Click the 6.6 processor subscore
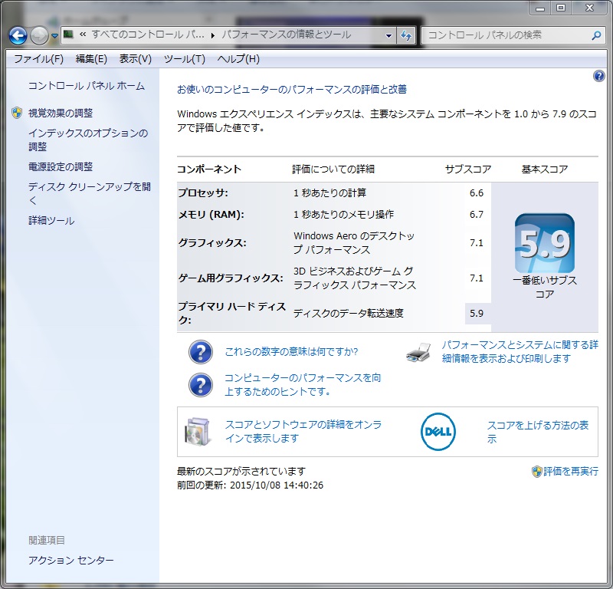 (x=477, y=193)
